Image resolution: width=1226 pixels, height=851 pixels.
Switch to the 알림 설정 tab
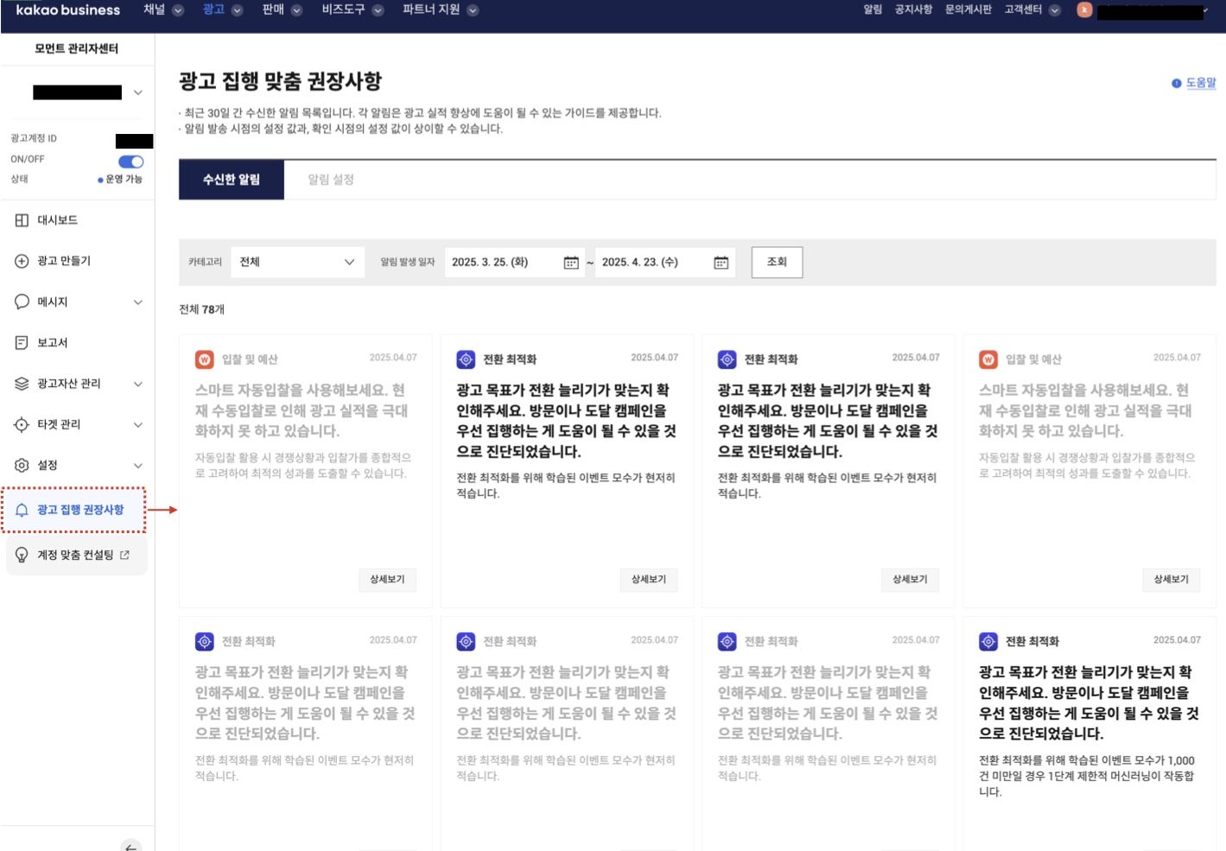tap(331, 180)
